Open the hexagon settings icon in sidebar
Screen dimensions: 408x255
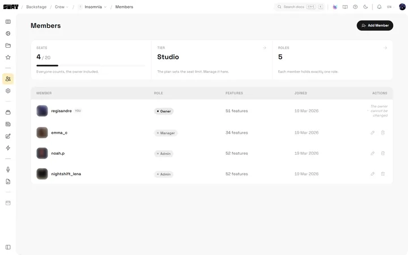pos(8,91)
